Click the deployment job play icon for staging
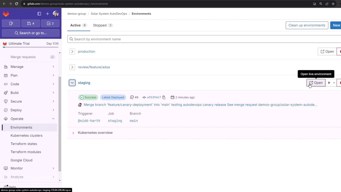The width and height of the screenshot is (341, 192). (329, 83)
